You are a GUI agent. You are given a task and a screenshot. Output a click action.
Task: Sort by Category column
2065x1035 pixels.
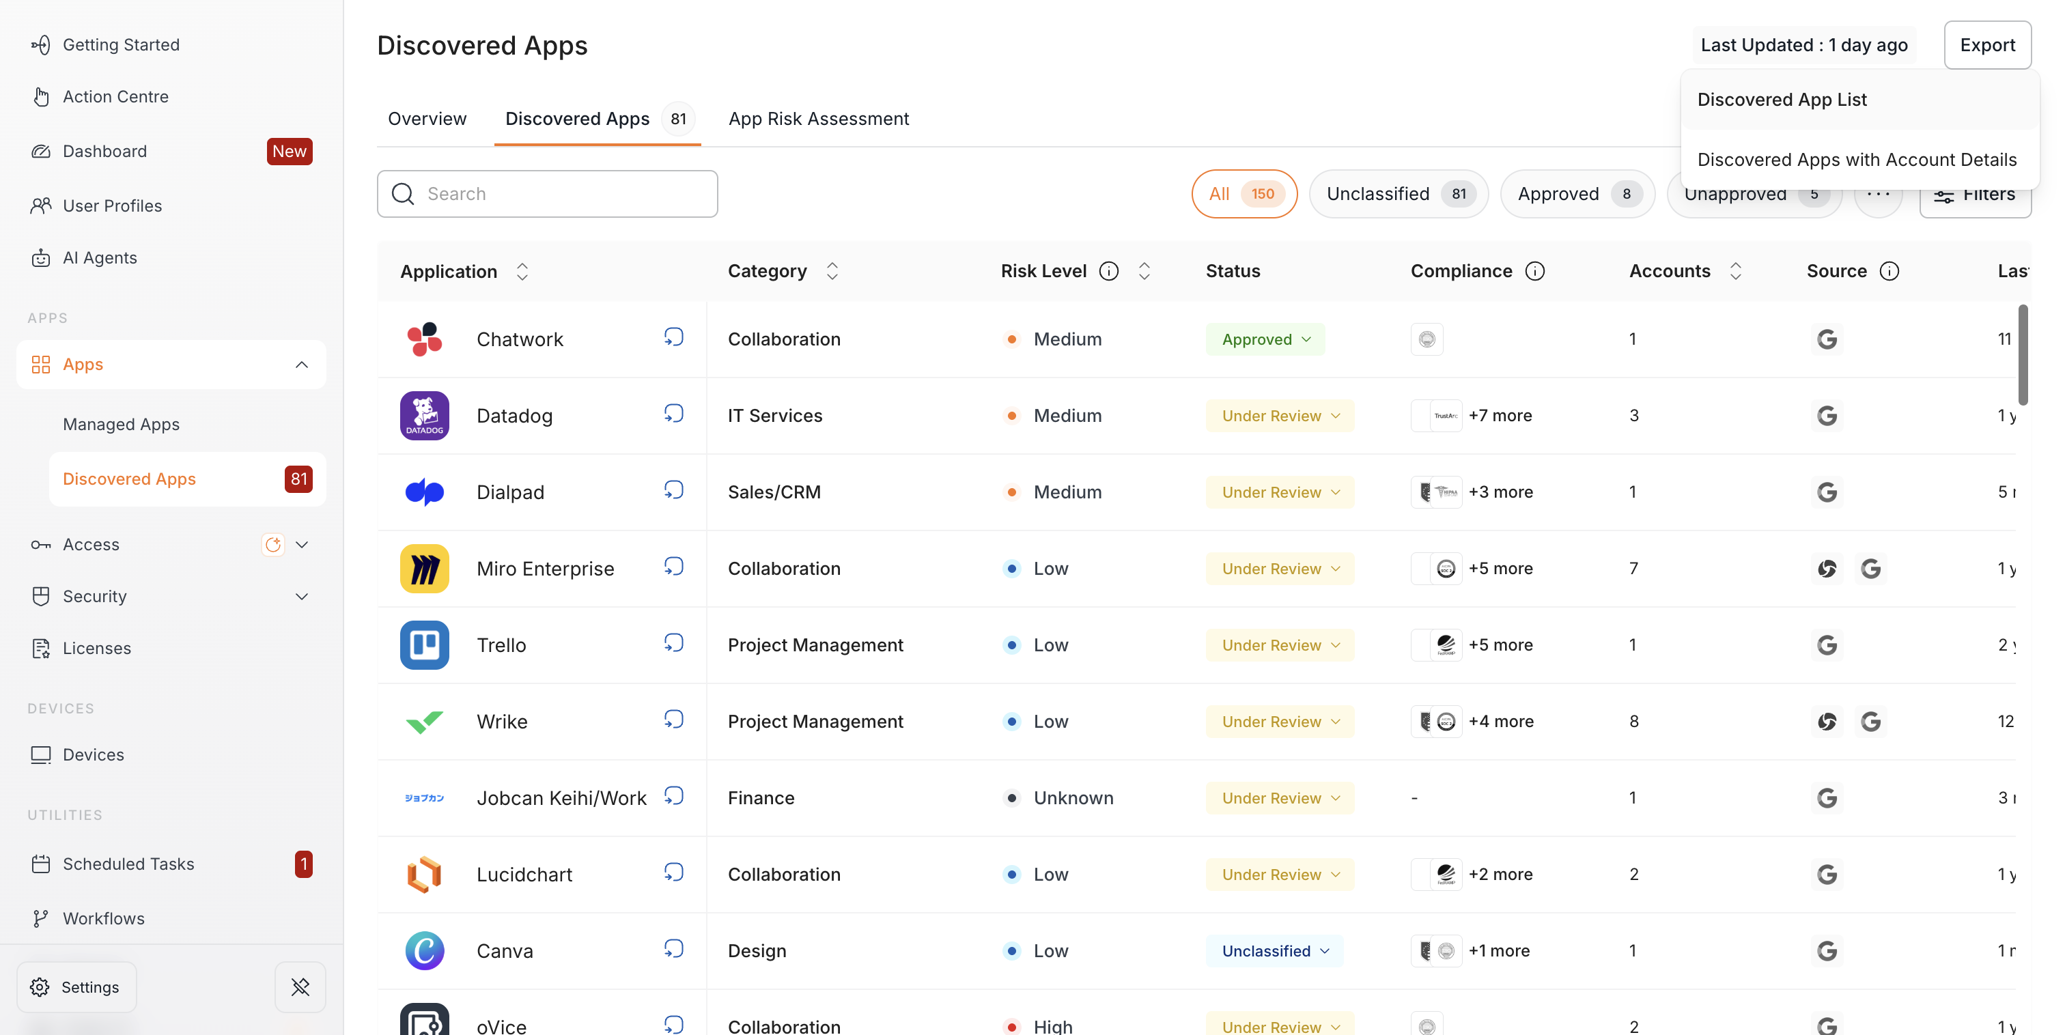pos(832,272)
